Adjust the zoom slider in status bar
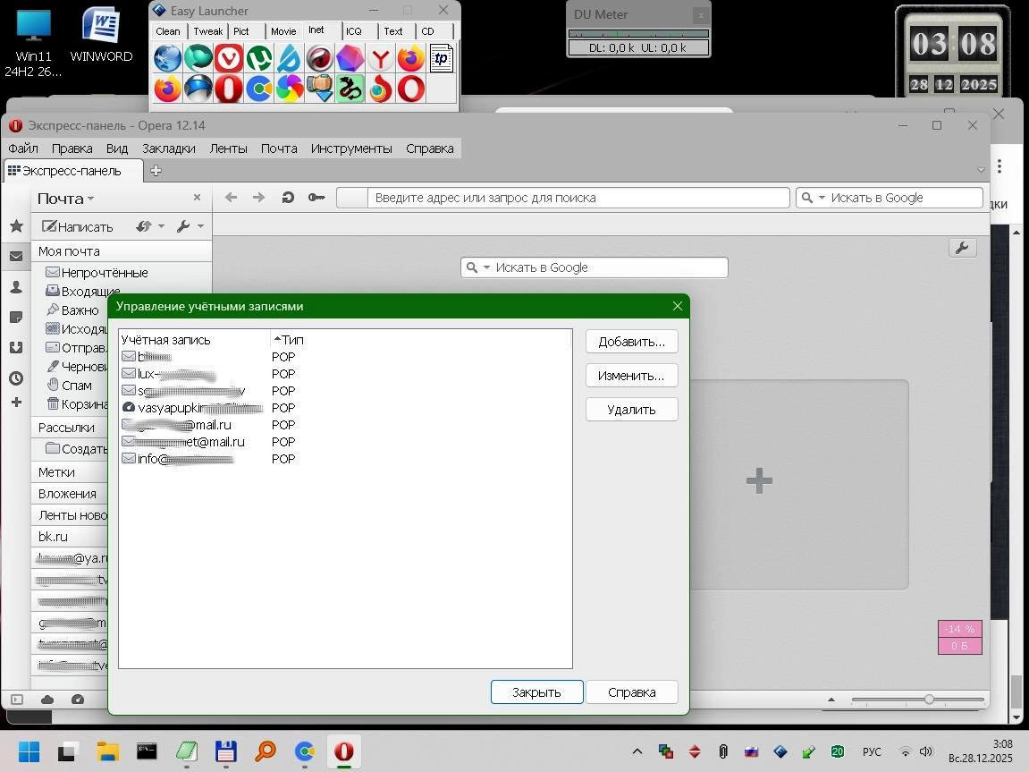The height and width of the screenshot is (772, 1029). click(x=929, y=700)
